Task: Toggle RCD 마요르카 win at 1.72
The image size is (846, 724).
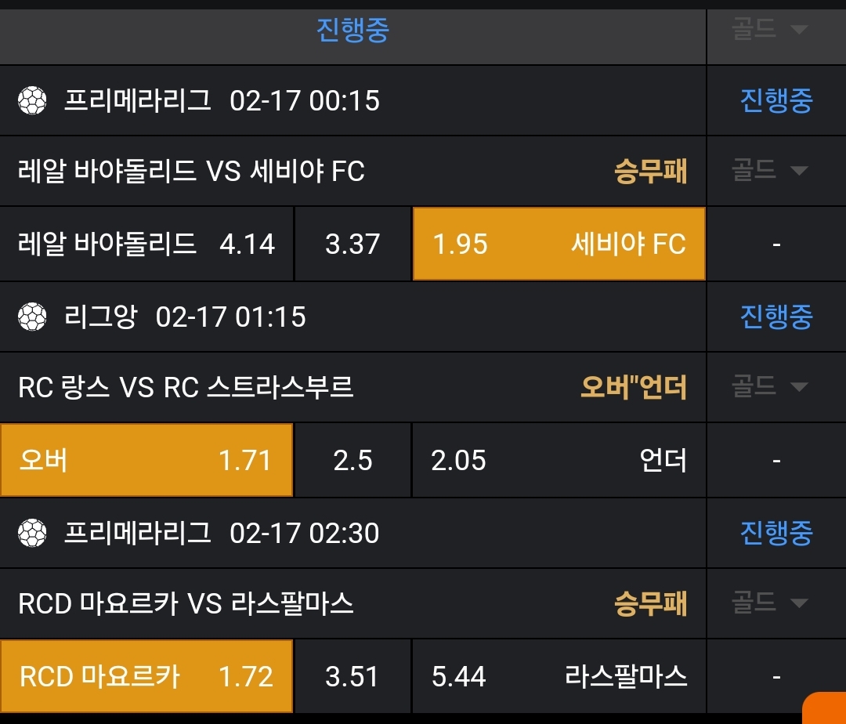Action: [146, 676]
